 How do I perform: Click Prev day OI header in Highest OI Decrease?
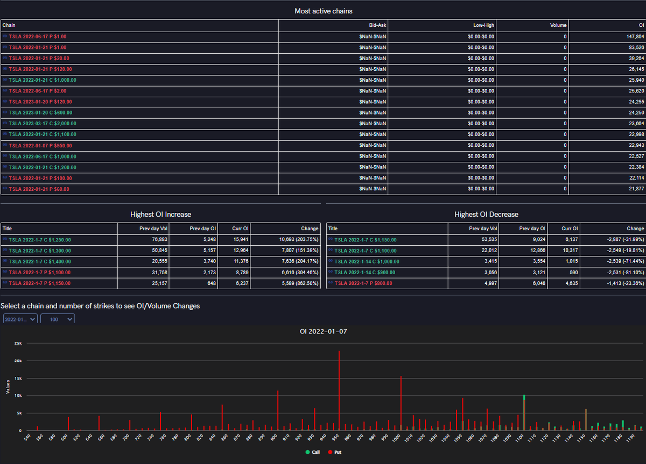[523, 229]
